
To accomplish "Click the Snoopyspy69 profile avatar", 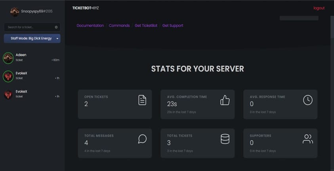I will [x=15, y=11].
